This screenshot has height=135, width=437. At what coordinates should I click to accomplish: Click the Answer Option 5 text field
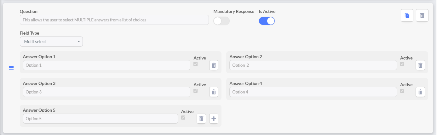(x=100, y=119)
